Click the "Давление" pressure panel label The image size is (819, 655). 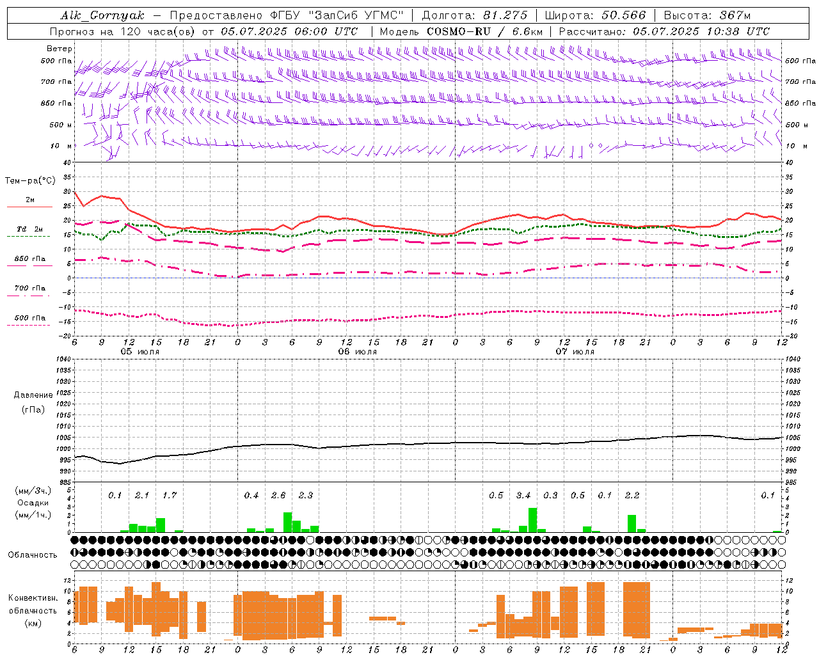[x=33, y=395]
